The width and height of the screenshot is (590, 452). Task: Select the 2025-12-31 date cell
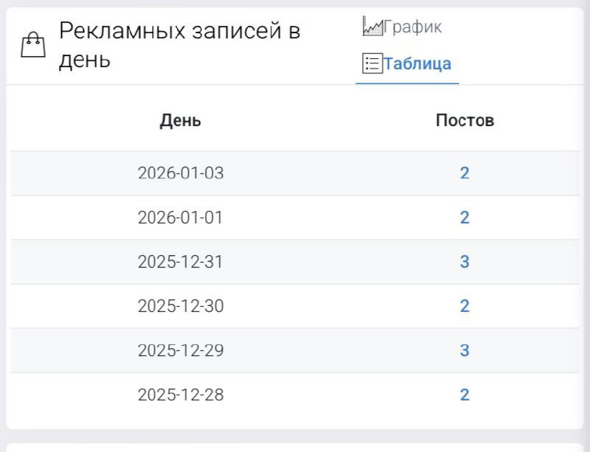(181, 262)
